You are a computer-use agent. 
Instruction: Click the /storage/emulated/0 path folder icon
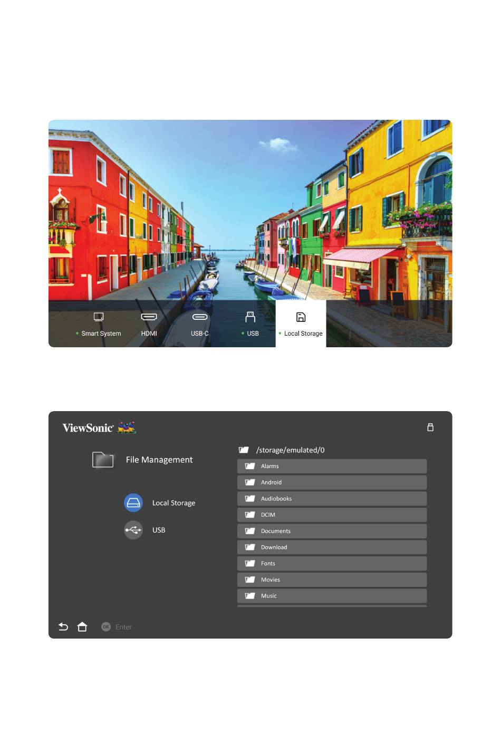(x=244, y=450)
